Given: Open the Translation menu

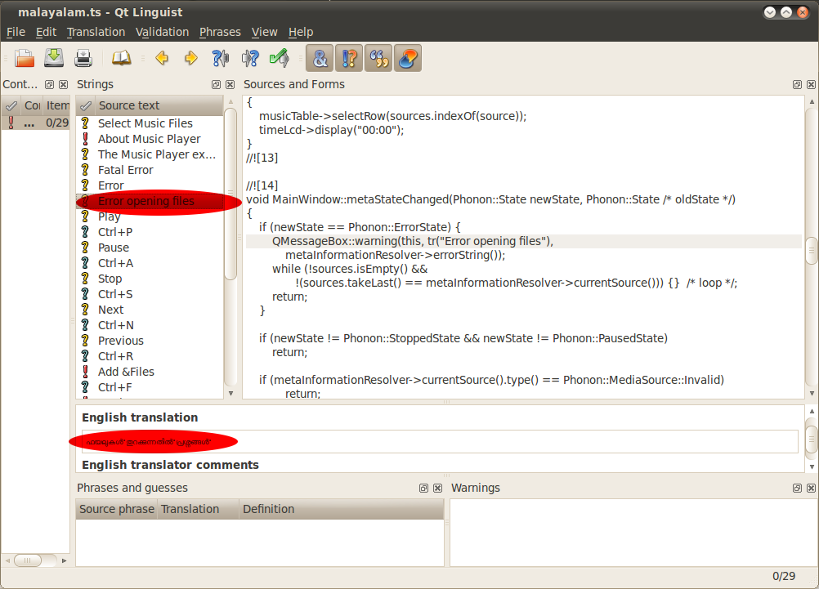Looking at the screenshot, I should [x=96, y=32].
